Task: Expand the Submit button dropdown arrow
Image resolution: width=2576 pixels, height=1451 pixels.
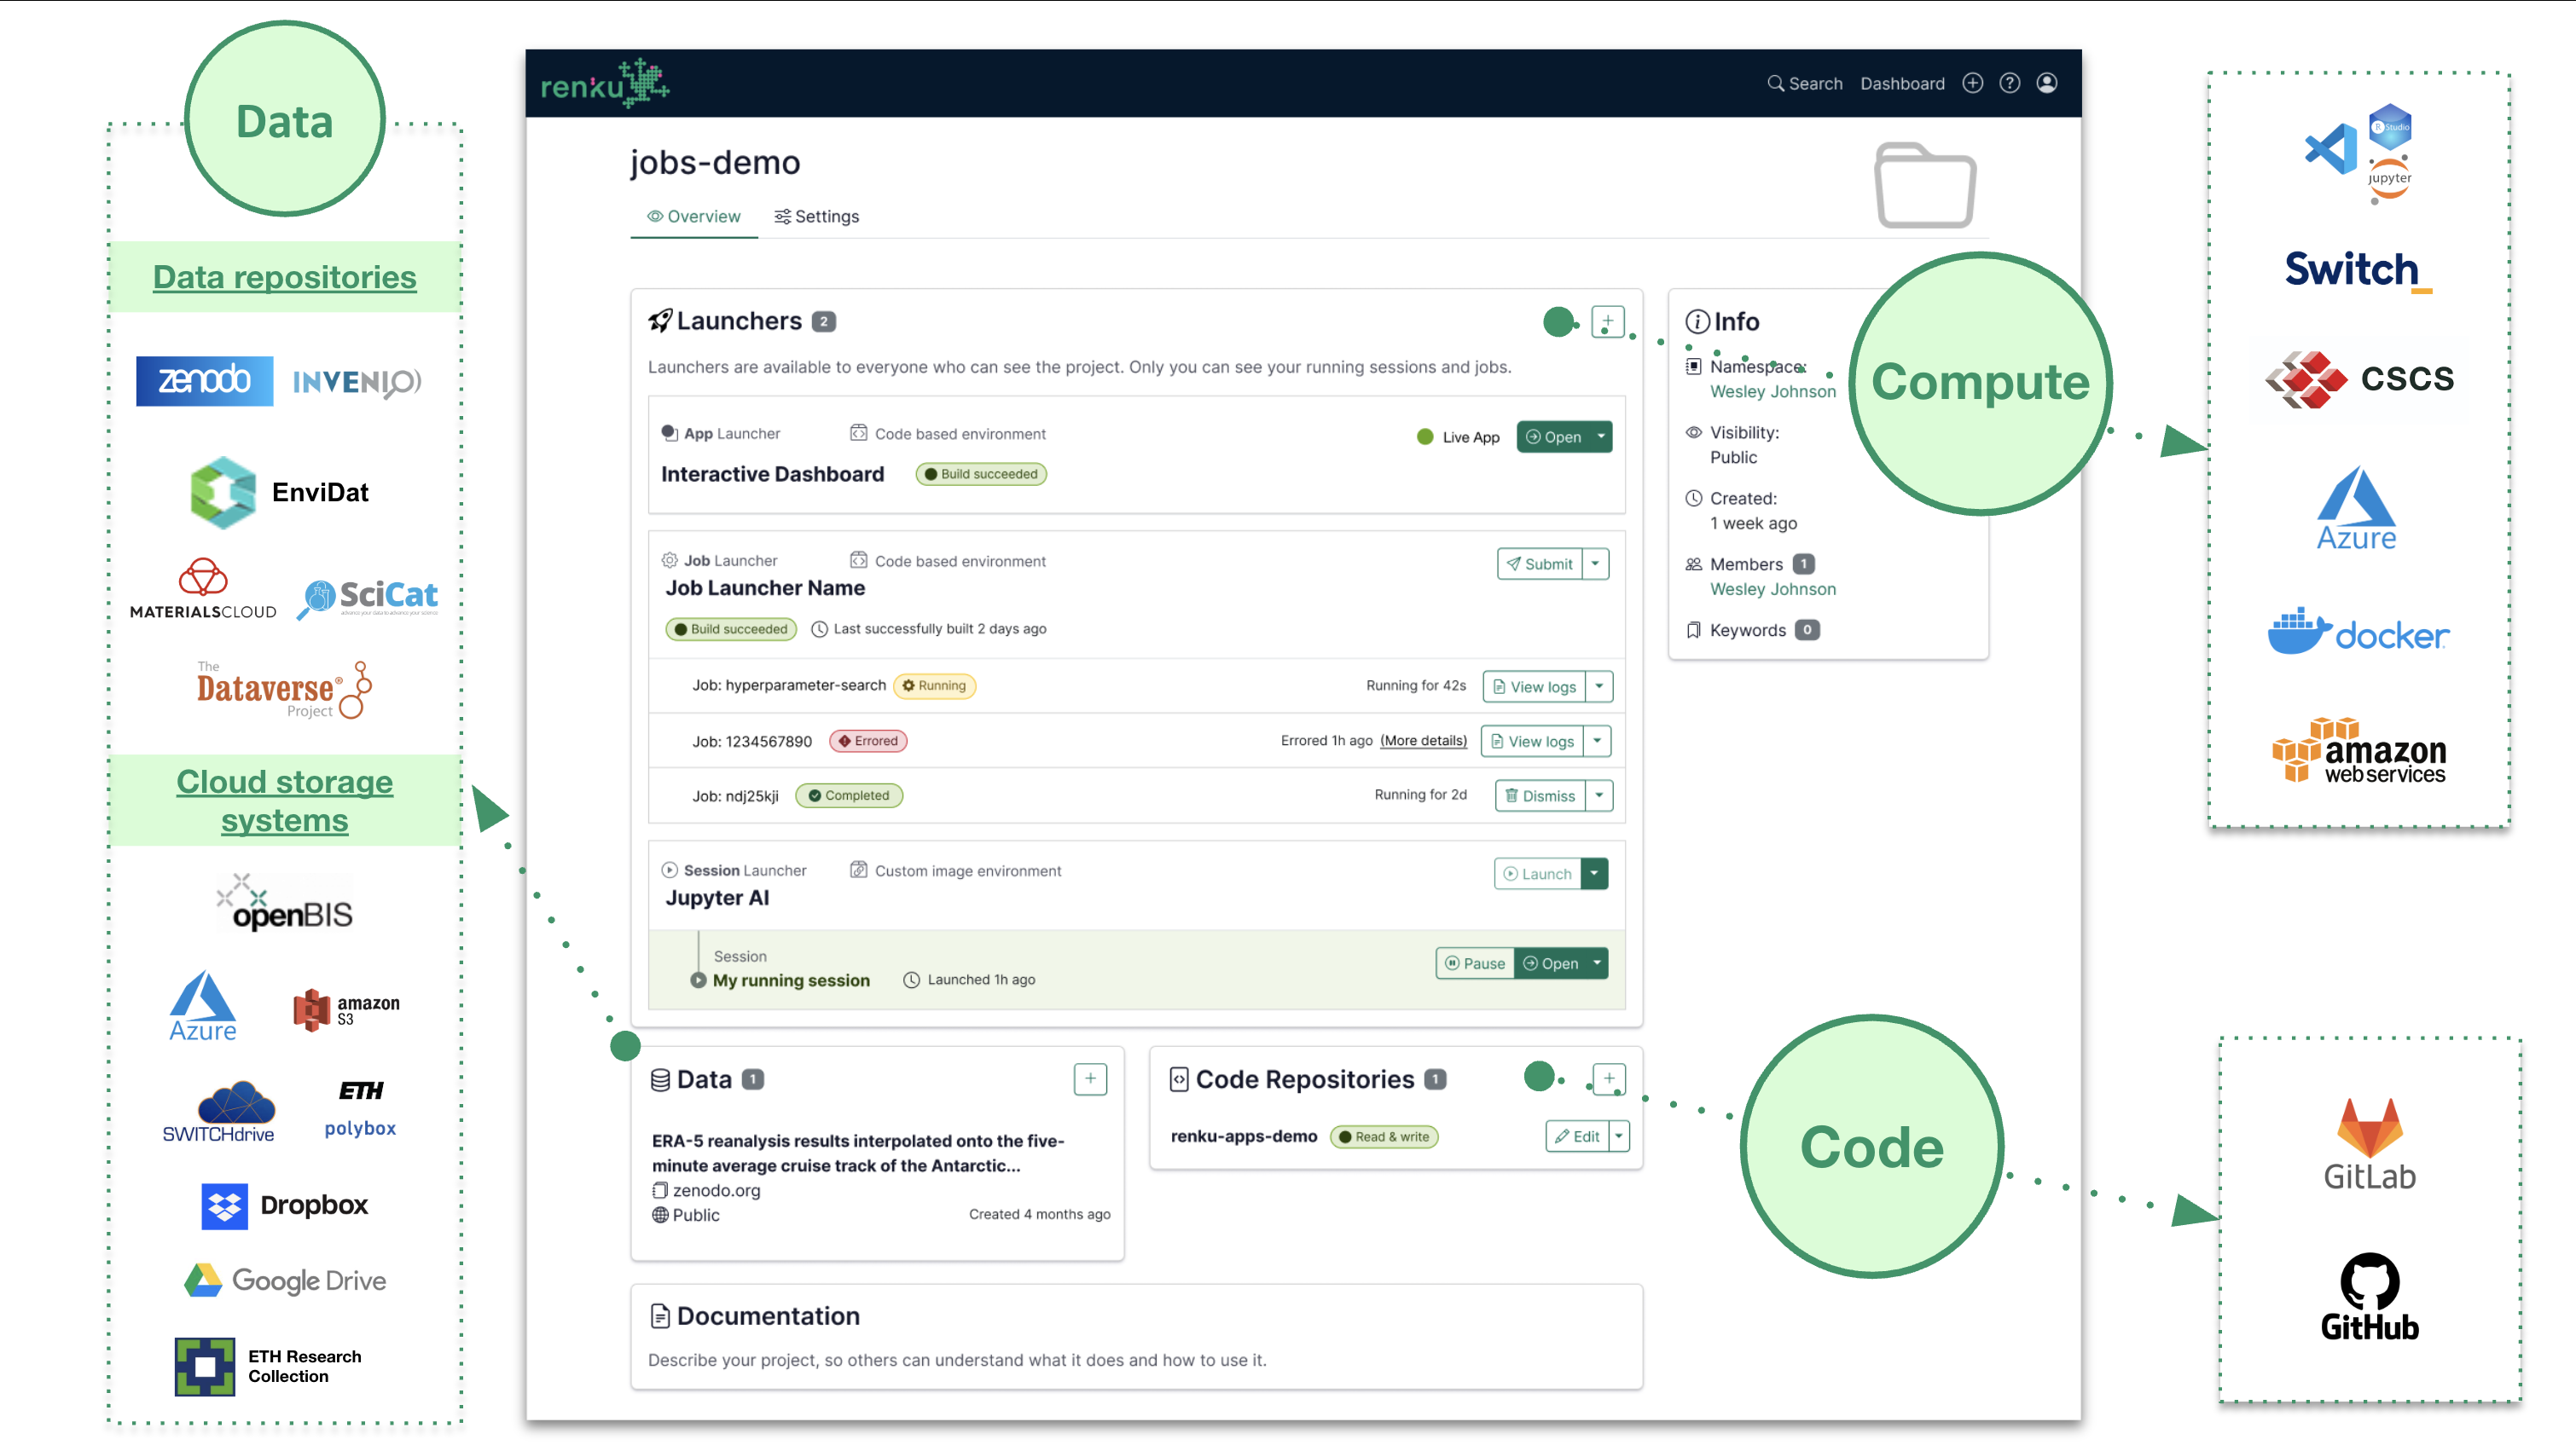Action: click(1596, 564)
